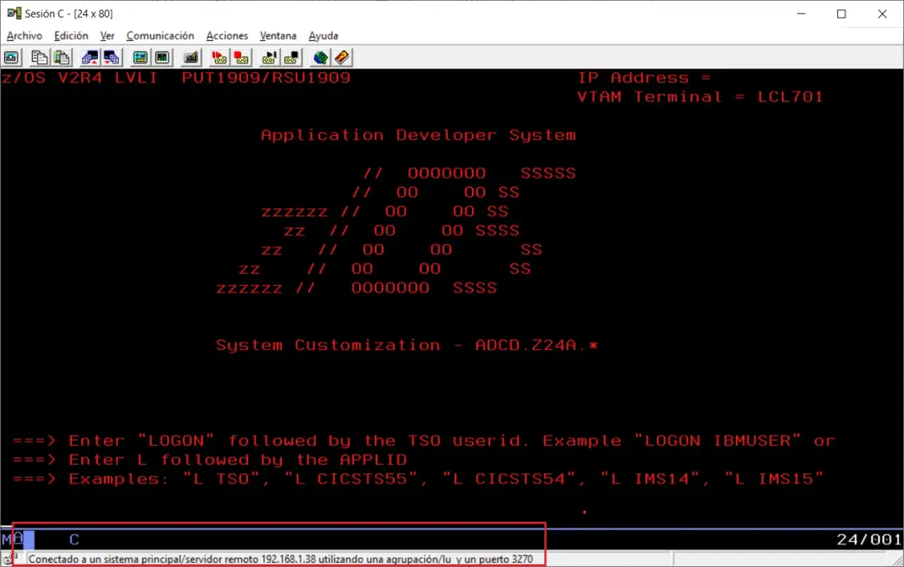Open the Archivo menu
This screenshot has height=567, width=904.
point(24,36)
